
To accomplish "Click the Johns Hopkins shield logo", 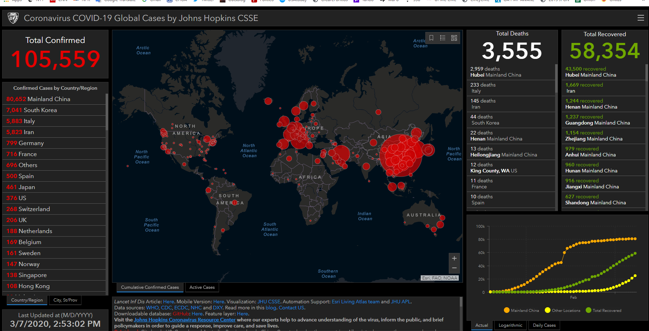I will 13,18.
